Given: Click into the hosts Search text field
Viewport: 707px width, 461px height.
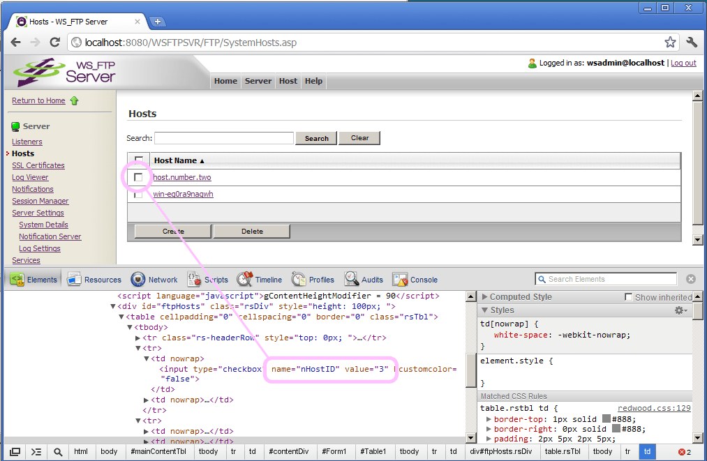Looking at the screenshot, I should point(224,138).
